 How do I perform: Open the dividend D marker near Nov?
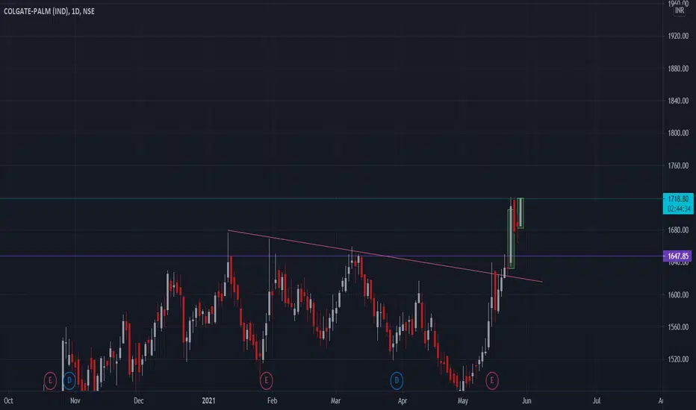tap(69, 380)
